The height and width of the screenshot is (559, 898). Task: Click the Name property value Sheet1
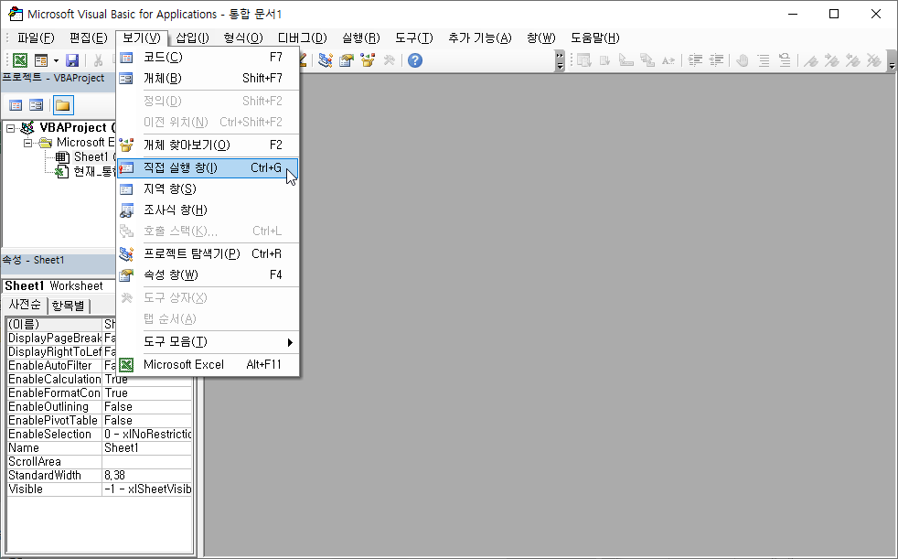pos(147,448)
